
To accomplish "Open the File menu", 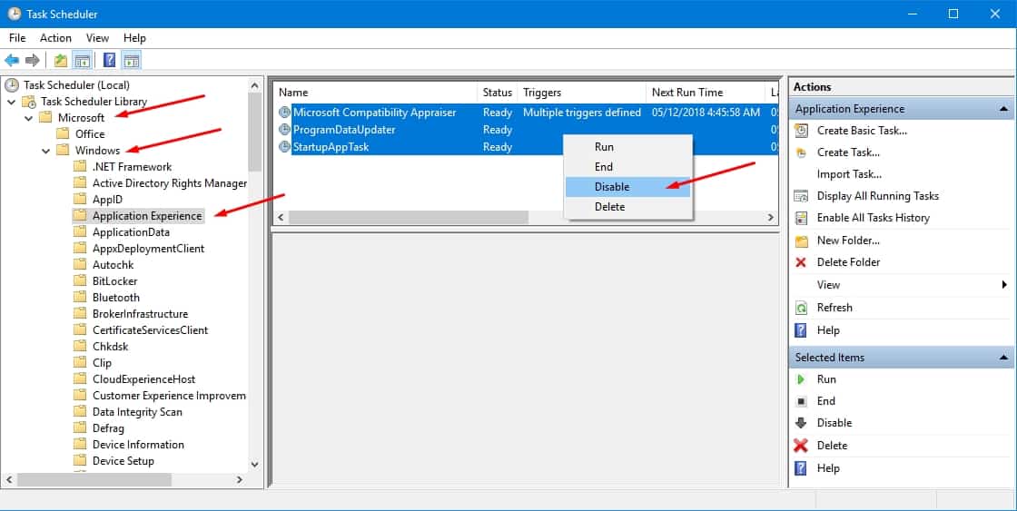I will [x=17, y=38].
